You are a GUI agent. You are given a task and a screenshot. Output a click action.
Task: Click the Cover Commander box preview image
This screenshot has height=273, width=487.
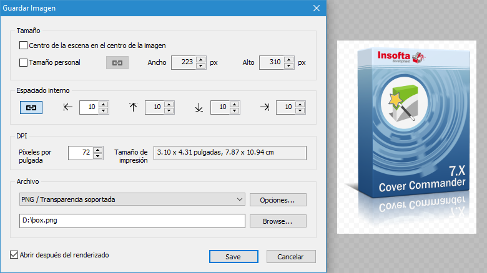[x=406, y=136]
